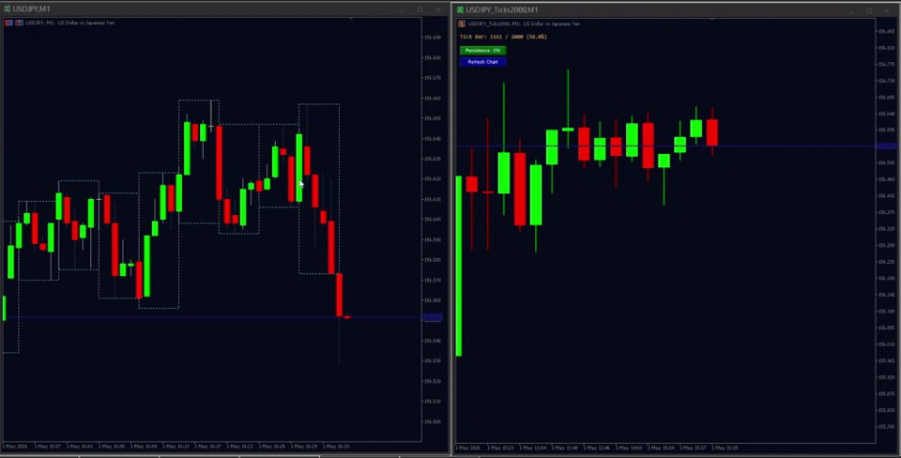The height and width of the screenshot is (458, 901).
Task: Click the red-blue one-click trading icon in USDJPY,M1 chart
Action: [8, 23]
